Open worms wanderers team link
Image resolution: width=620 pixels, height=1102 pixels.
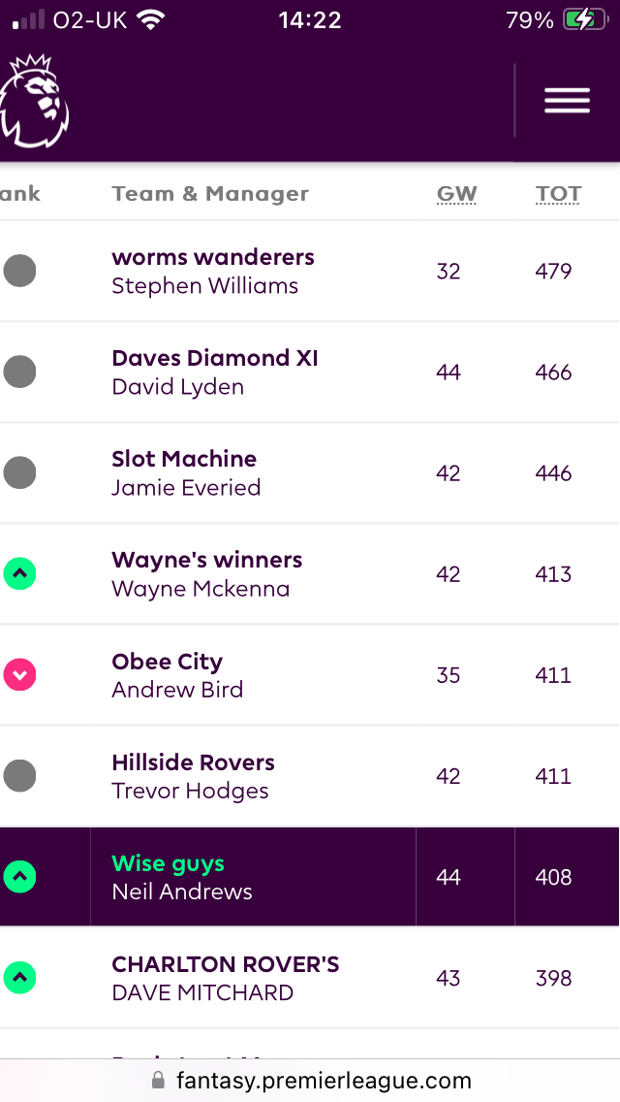[x=213, y=257]
